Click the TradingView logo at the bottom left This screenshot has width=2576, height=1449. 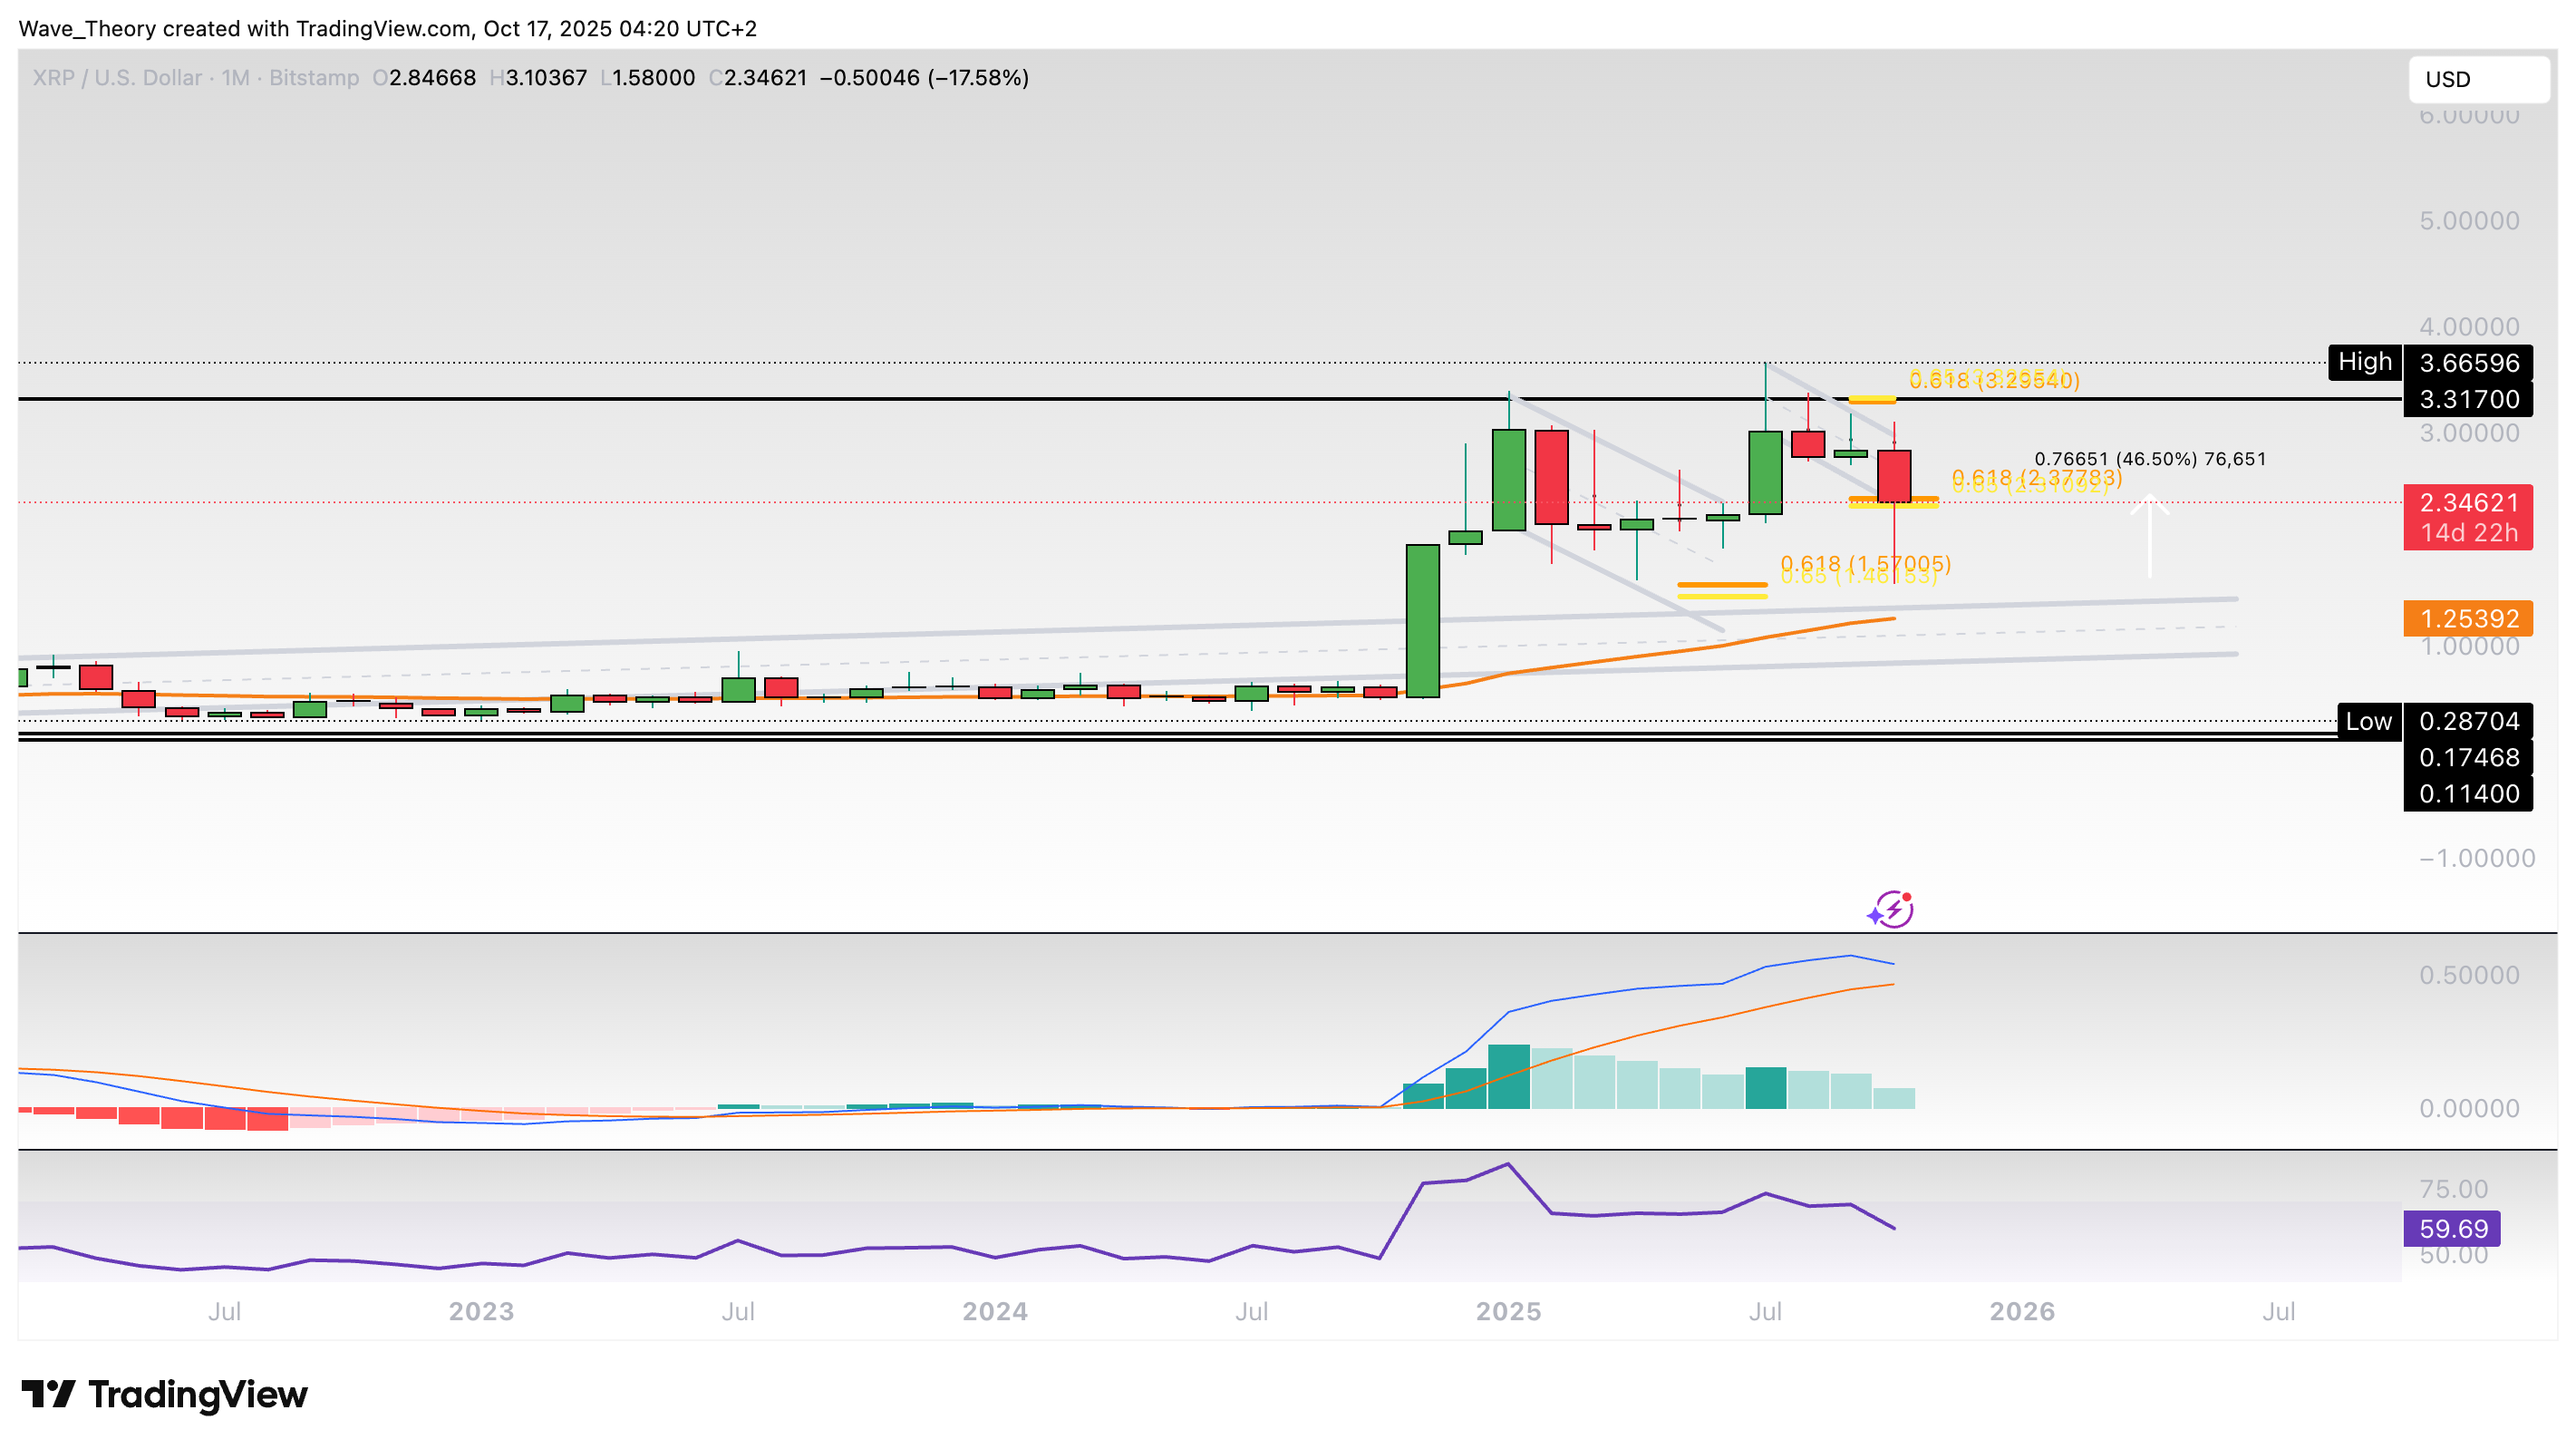[165, 1394]
